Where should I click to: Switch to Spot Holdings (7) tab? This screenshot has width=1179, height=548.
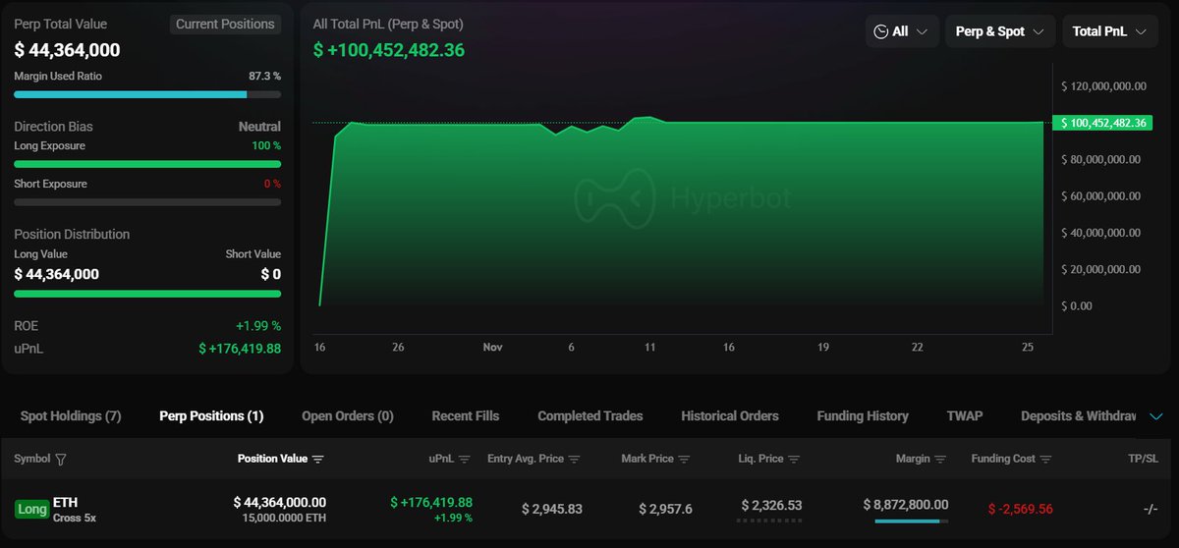71,416
